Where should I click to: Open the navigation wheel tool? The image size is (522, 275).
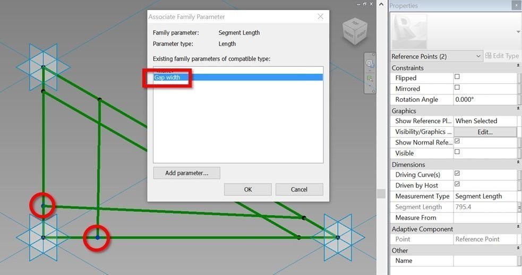[369, 64]
